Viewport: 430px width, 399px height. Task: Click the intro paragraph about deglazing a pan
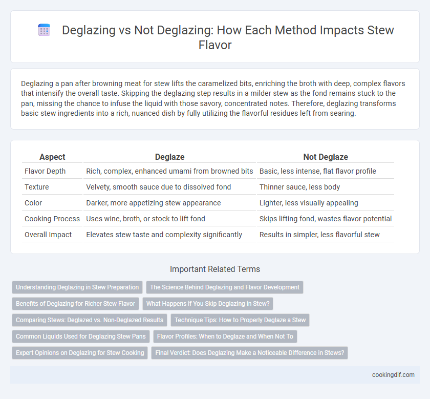tap(213, 98)
